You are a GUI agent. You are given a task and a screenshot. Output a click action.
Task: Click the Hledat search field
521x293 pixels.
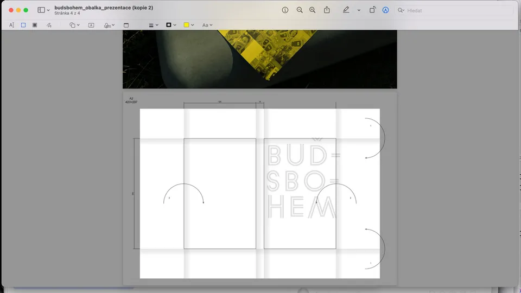pos(456,10)
